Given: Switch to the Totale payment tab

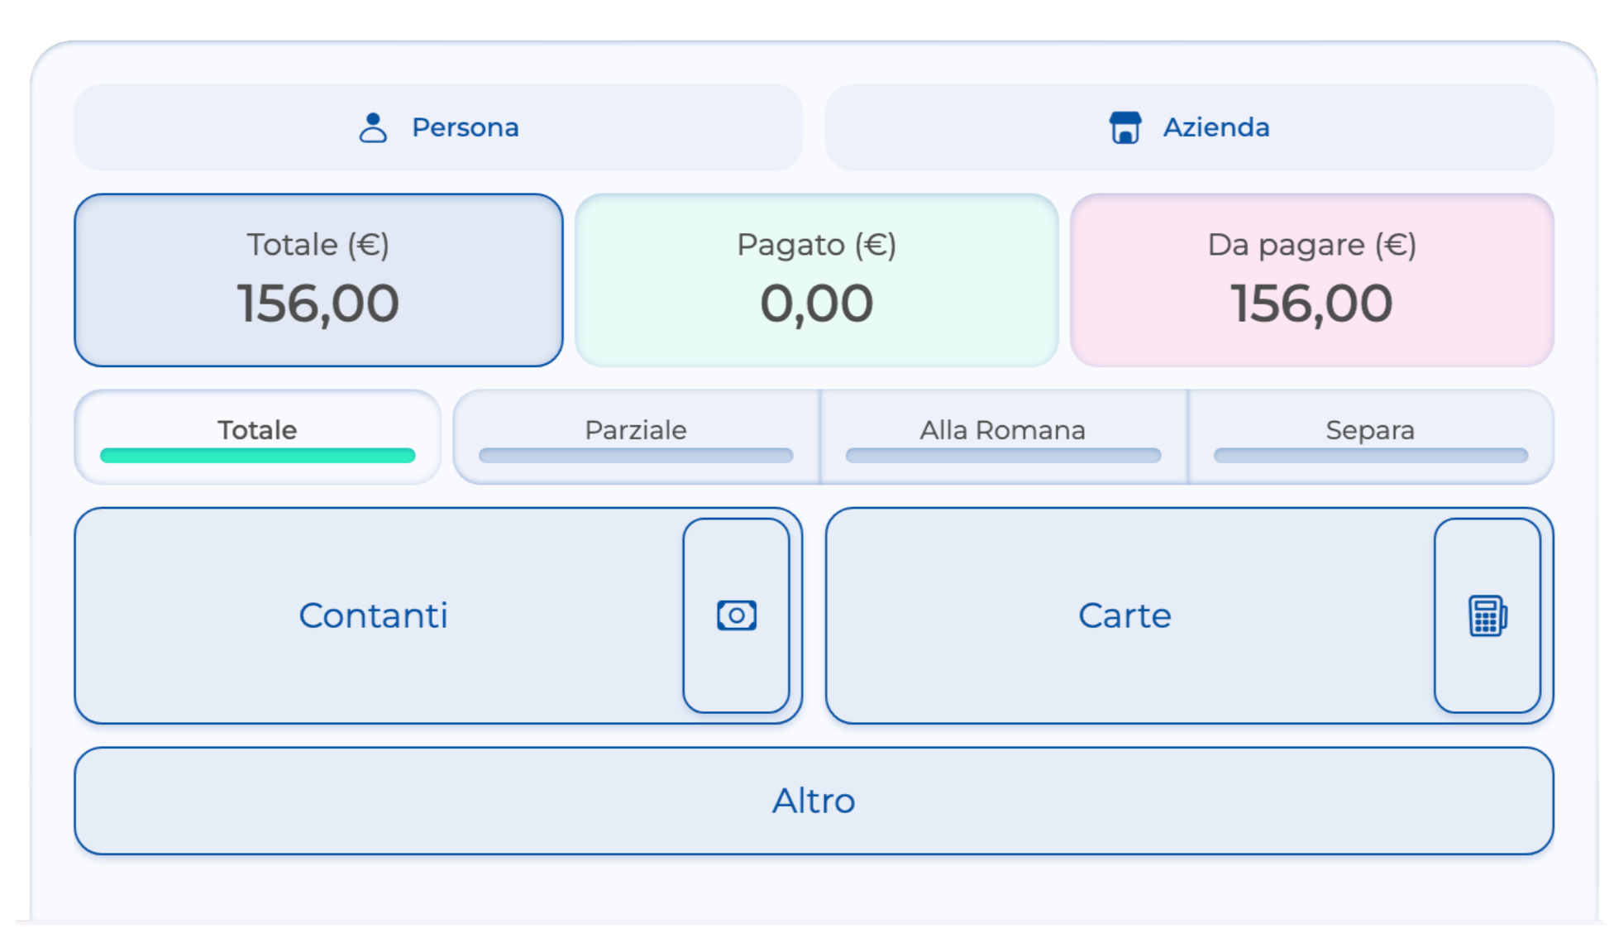Looking at the screenshot, I should [x=257, y=430].
